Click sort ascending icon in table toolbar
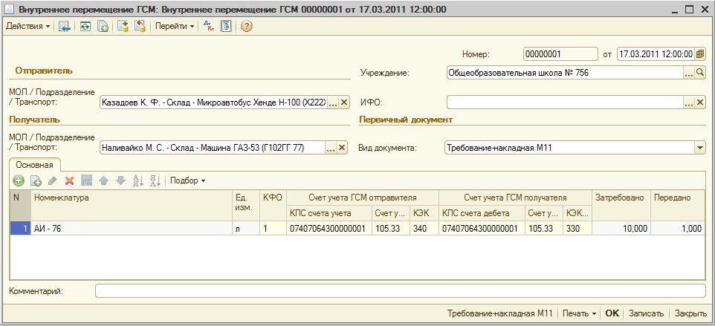Screen dimensions: 715x326 pyautogui.click(x=137, y=180)
